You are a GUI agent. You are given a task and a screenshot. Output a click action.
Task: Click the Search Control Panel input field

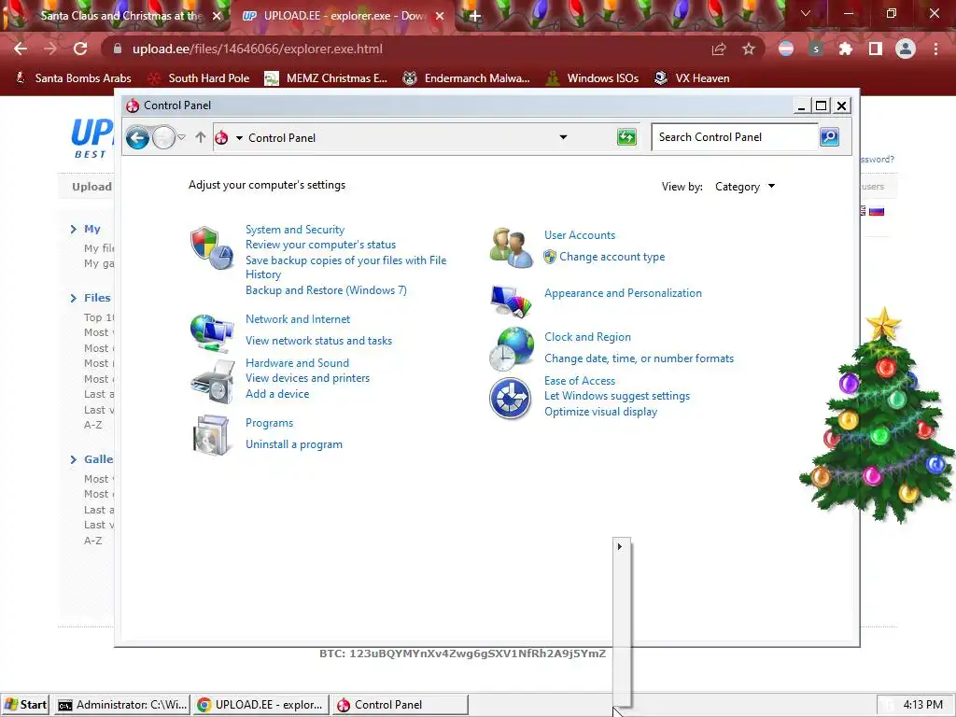(735, 137)
